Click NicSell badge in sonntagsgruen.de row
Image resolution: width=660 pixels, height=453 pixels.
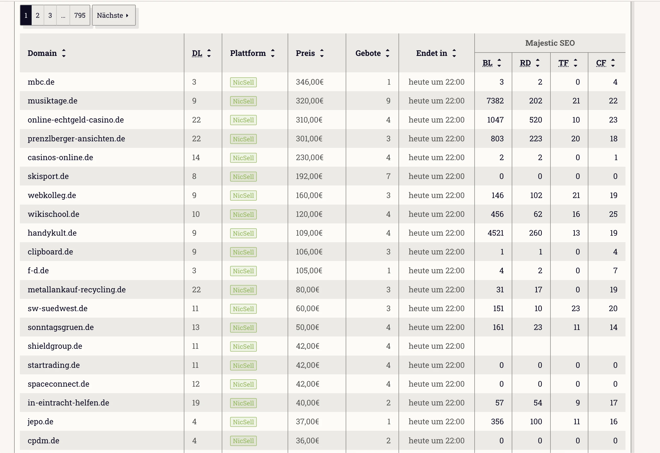coord(243,328)
